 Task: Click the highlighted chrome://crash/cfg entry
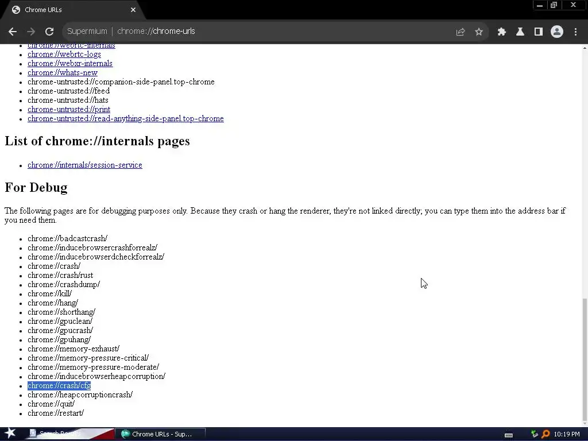tap(59, 385)
